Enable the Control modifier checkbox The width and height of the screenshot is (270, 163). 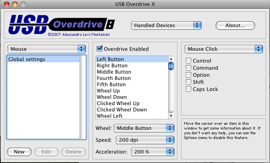click(x=189, y=61)
